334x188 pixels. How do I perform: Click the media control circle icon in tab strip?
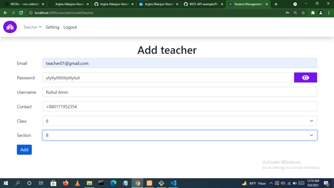295,4
